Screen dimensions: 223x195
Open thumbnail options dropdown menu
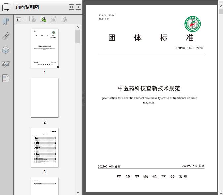20,19
